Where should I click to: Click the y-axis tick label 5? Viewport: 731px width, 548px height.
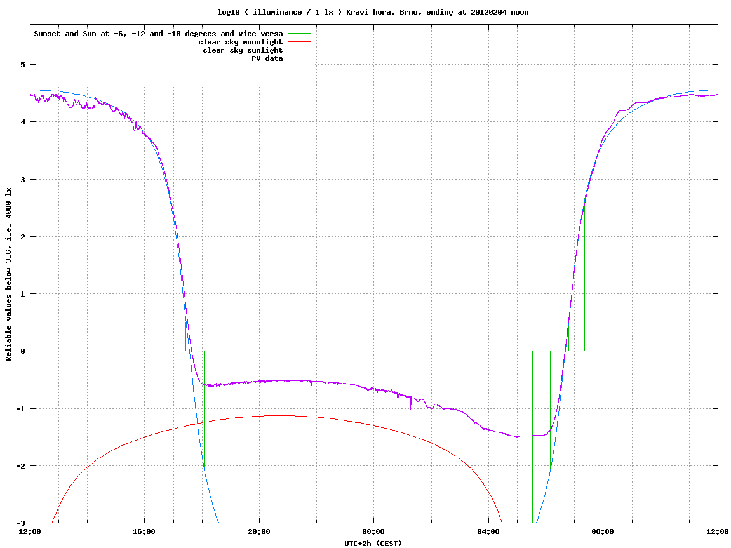click(x=22, y=65)
